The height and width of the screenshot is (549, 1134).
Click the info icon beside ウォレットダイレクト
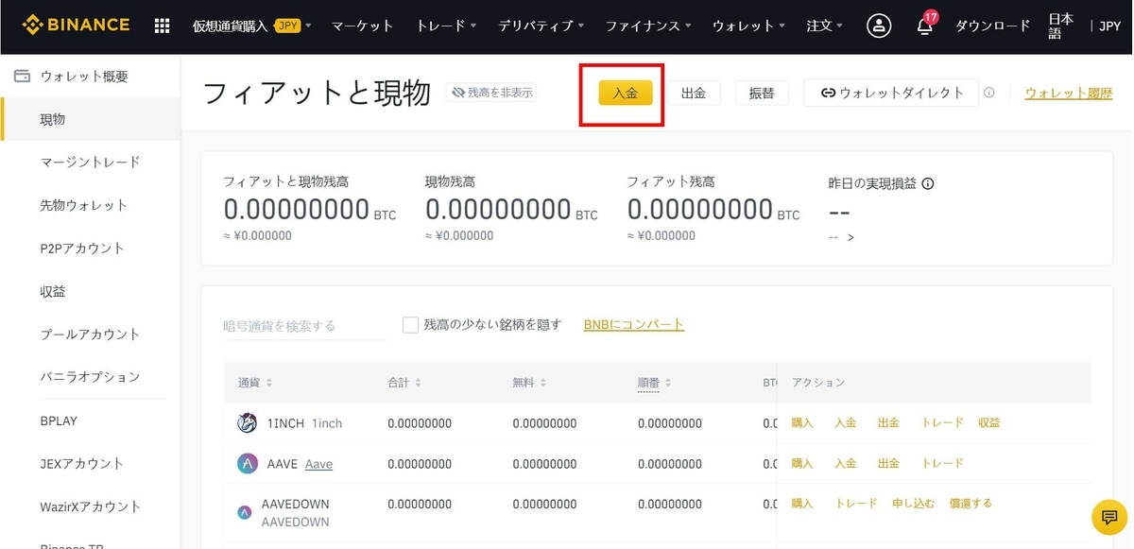tap(989, 93)
